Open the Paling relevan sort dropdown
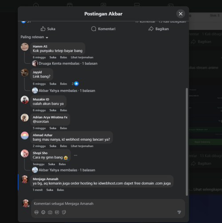Image resolution: width=222 pixels, height=223 pixels. 34,37
